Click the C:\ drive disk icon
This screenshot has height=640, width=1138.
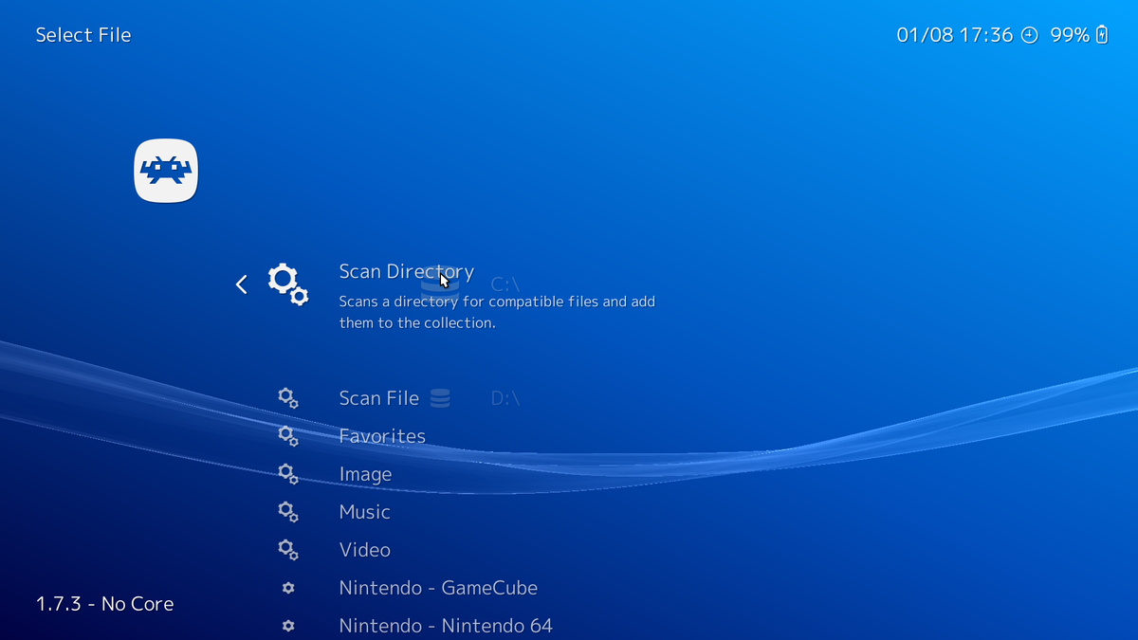pos(442,283)
